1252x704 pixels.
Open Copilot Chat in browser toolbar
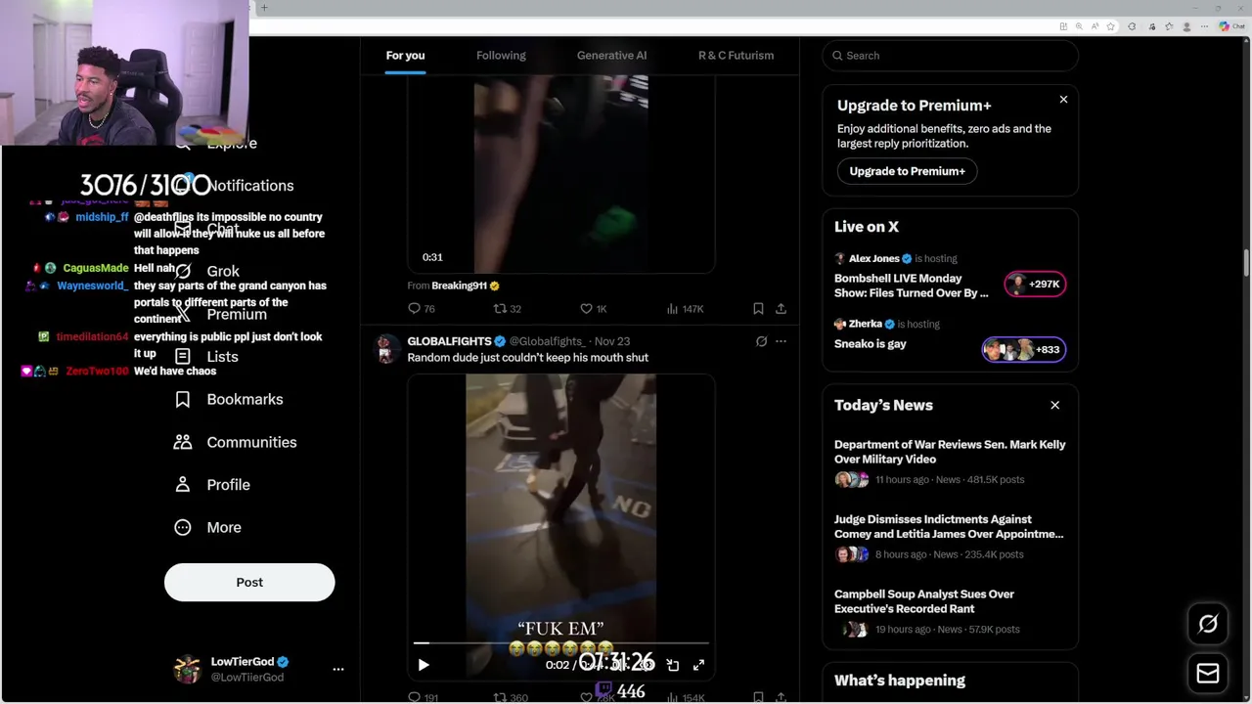coord(1230,26)
